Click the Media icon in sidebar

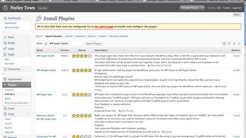(x=5, y=43)
